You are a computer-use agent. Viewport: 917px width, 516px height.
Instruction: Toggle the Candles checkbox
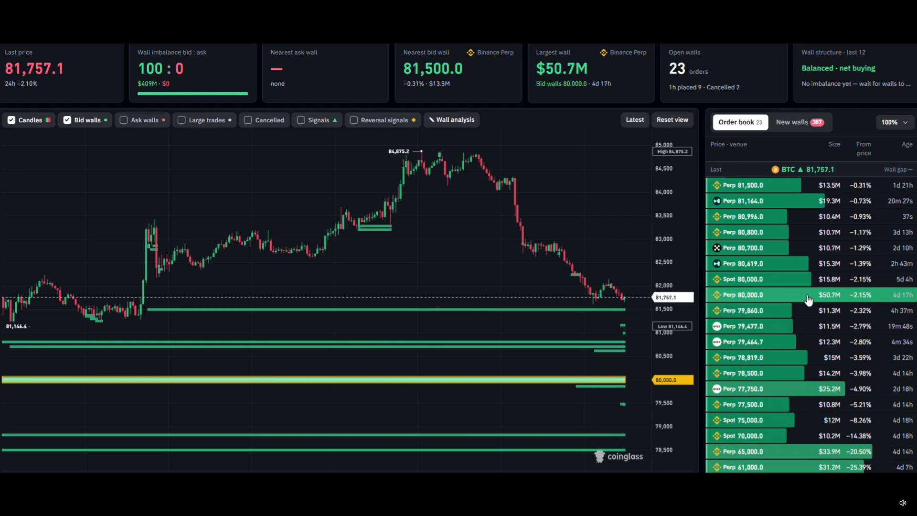[11, 120]
